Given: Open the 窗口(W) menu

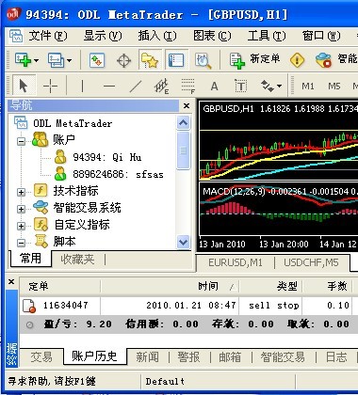Looking at the screenshot, I should pyautogui.click(x=321, y=36).
